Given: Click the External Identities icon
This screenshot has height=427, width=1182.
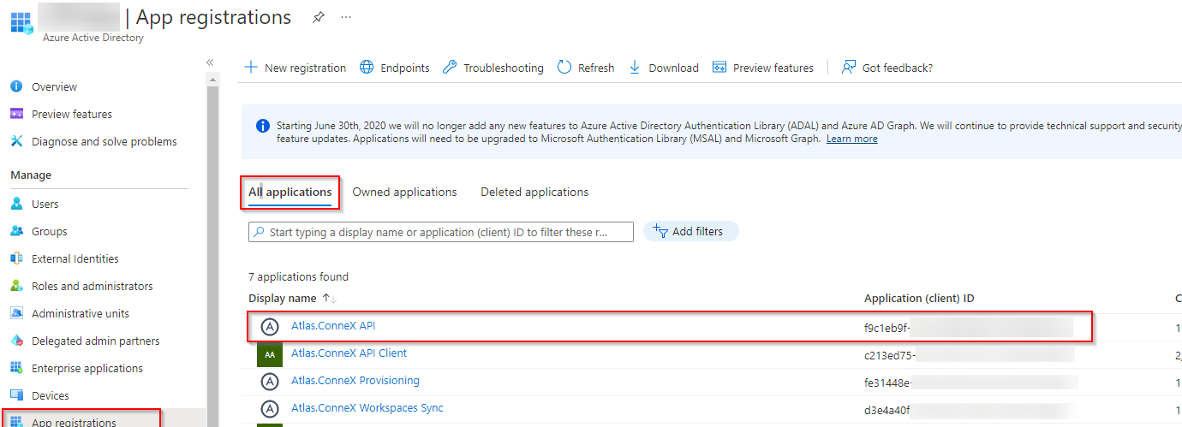Looking at the screenshot, I should coord(16,258).
